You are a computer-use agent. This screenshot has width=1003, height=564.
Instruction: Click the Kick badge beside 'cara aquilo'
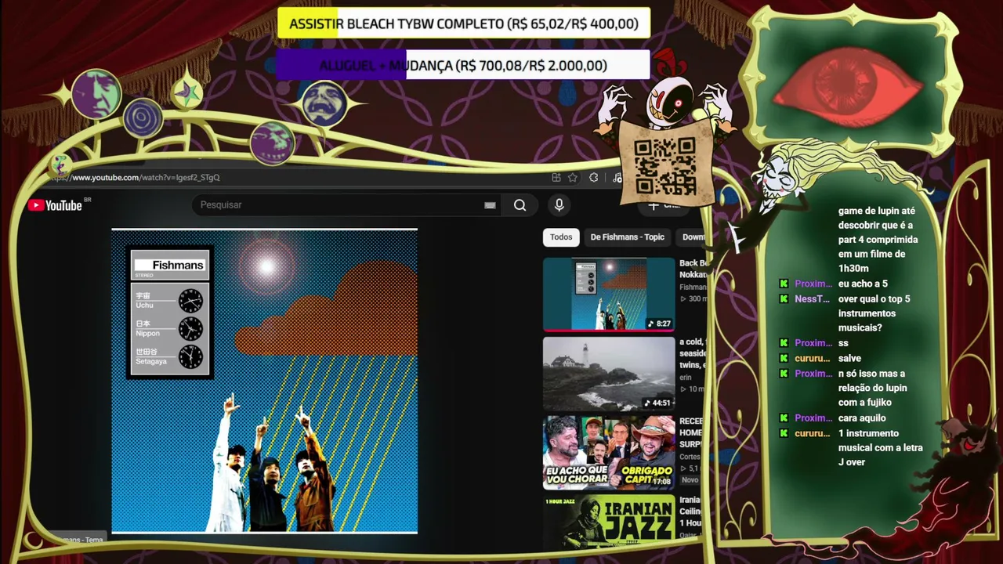click(x=784, y=418)
